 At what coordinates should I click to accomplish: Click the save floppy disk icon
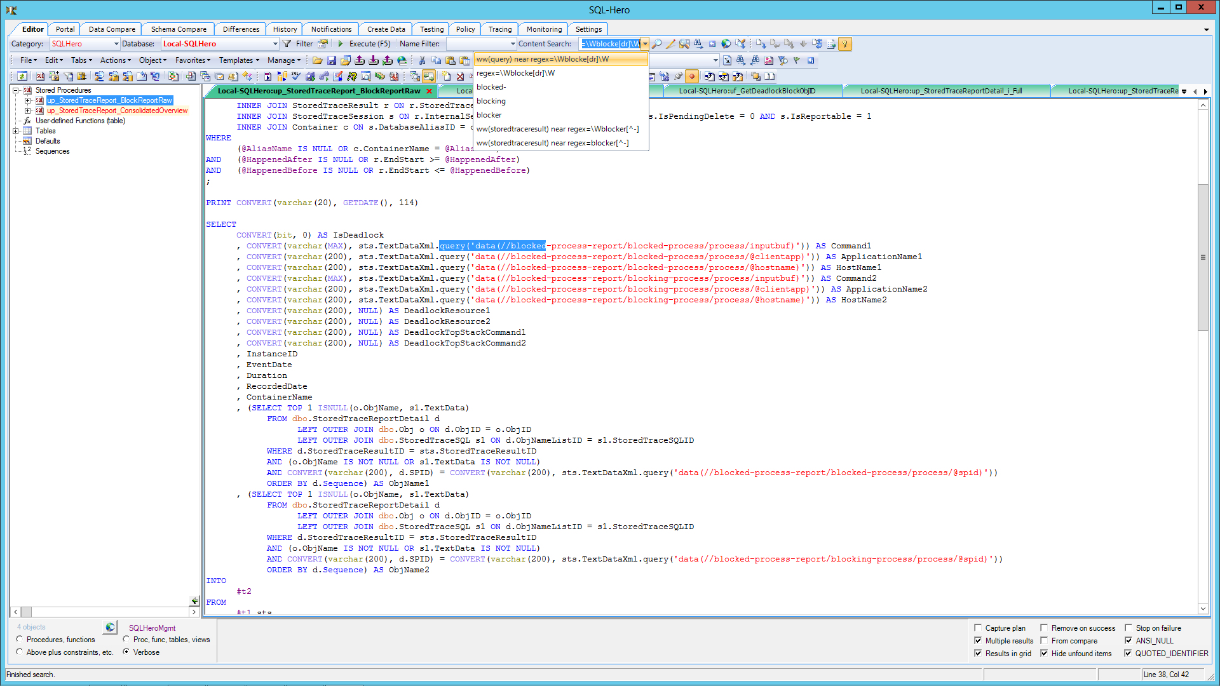[x=332, y=60]
